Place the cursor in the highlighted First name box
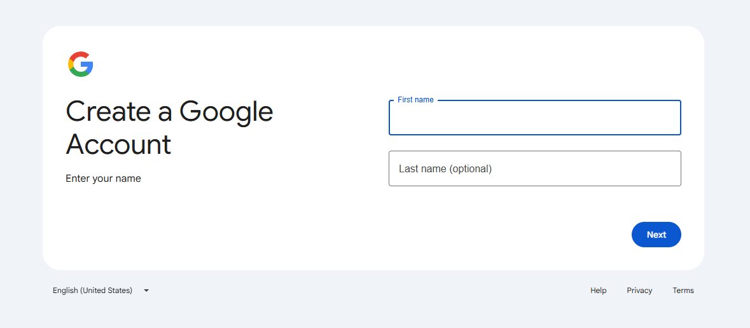Image resolution: width=750 pixels, height=328 pixels. 535,118
